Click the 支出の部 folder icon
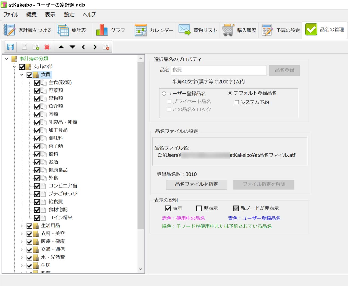This screenshot has width=348, height=286. 28,67
